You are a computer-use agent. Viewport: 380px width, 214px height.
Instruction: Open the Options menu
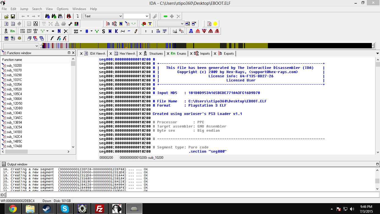pyautogui.click(x=63, y=9)
